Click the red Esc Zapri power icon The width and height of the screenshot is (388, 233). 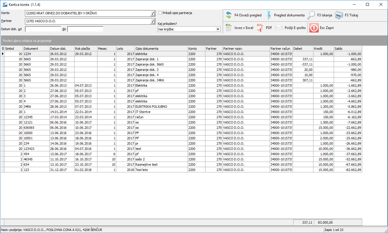point(314,28)
